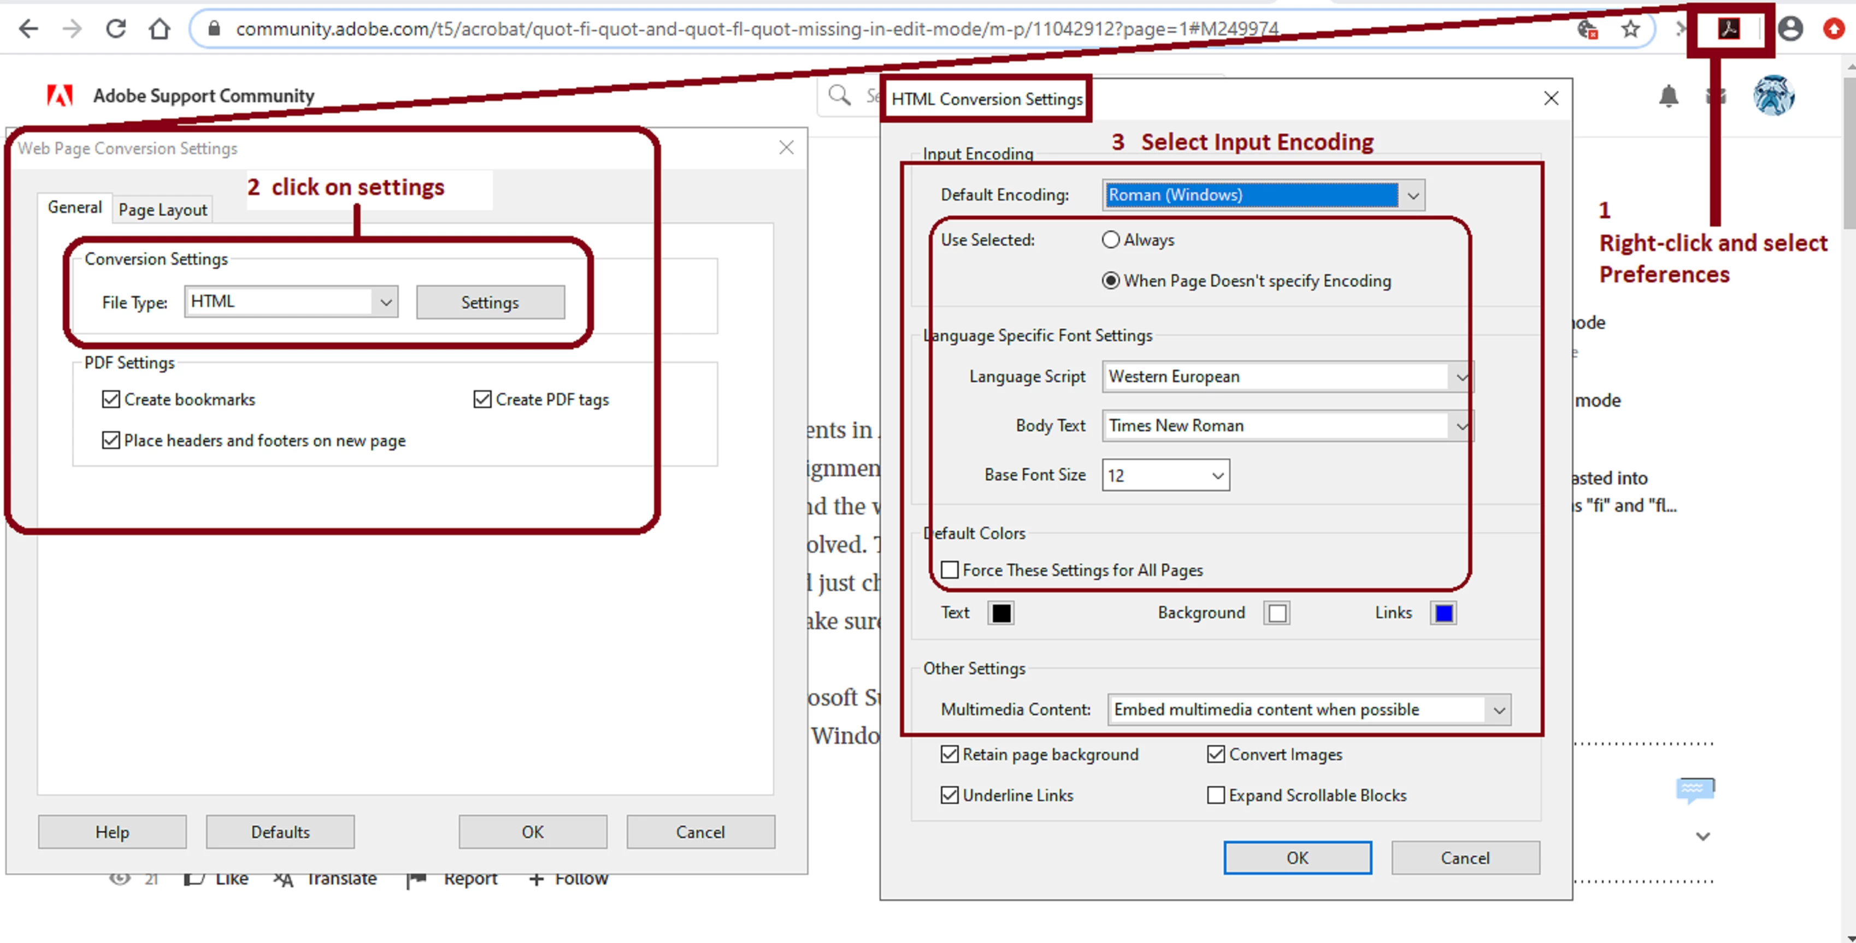1856x943 pixels.
Task: Click the Adobe logo in header
Action: (60, 95)
